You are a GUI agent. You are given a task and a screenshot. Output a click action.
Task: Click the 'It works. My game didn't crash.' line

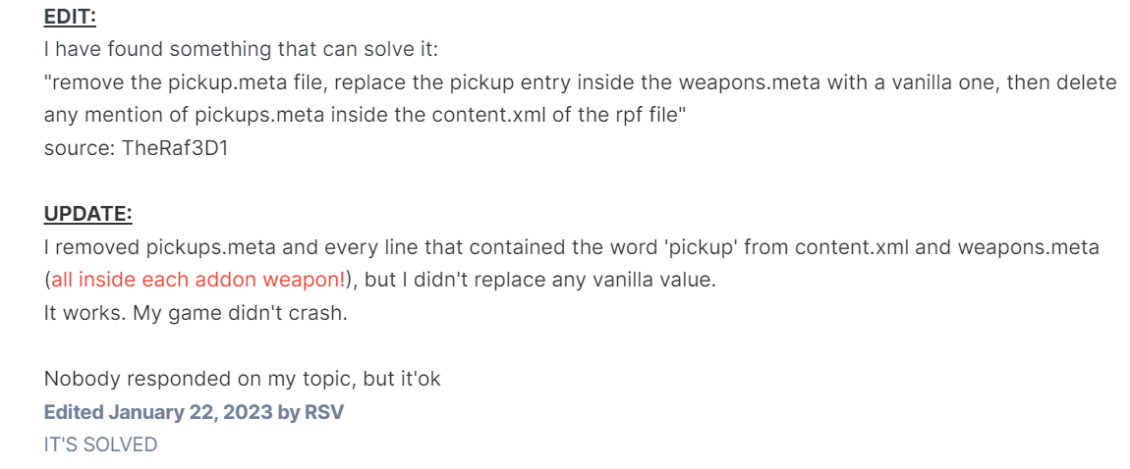click(196, 313)
